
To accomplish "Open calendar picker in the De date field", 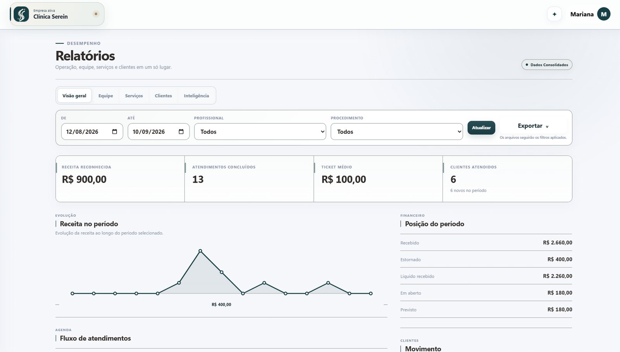I will click(115, 132).
